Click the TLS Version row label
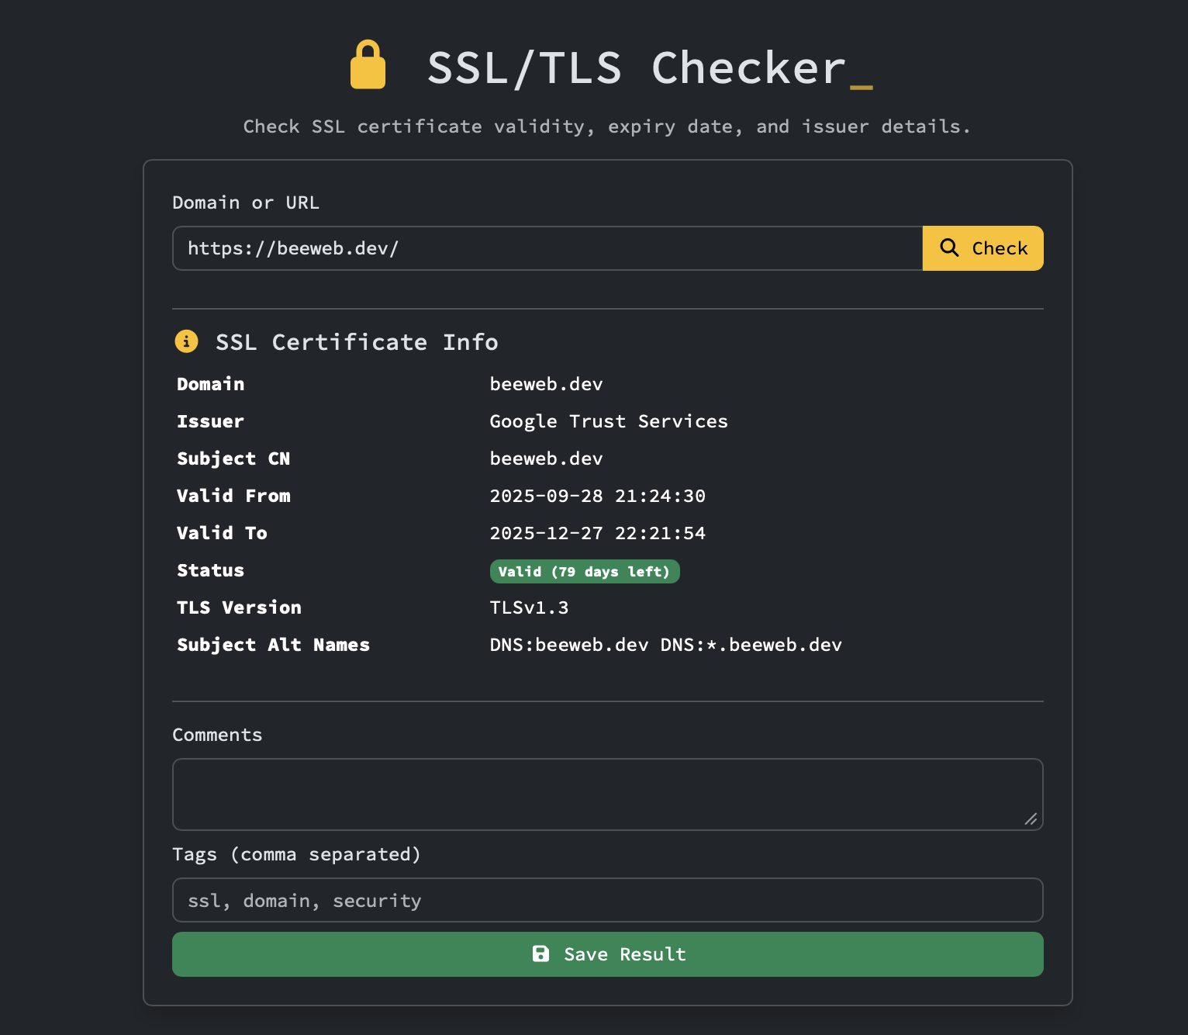 [x=239, y=607]
